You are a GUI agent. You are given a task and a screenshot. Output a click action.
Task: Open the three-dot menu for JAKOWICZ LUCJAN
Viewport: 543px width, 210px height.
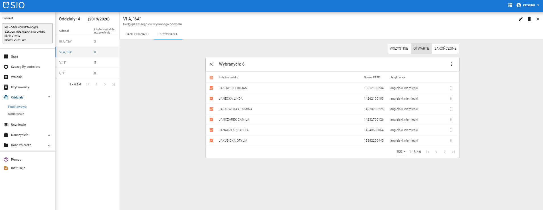pyautogui.click(x=451, y=88)
